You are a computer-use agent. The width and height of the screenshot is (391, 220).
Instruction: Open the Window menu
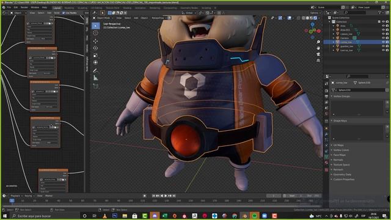coord(35,7)
